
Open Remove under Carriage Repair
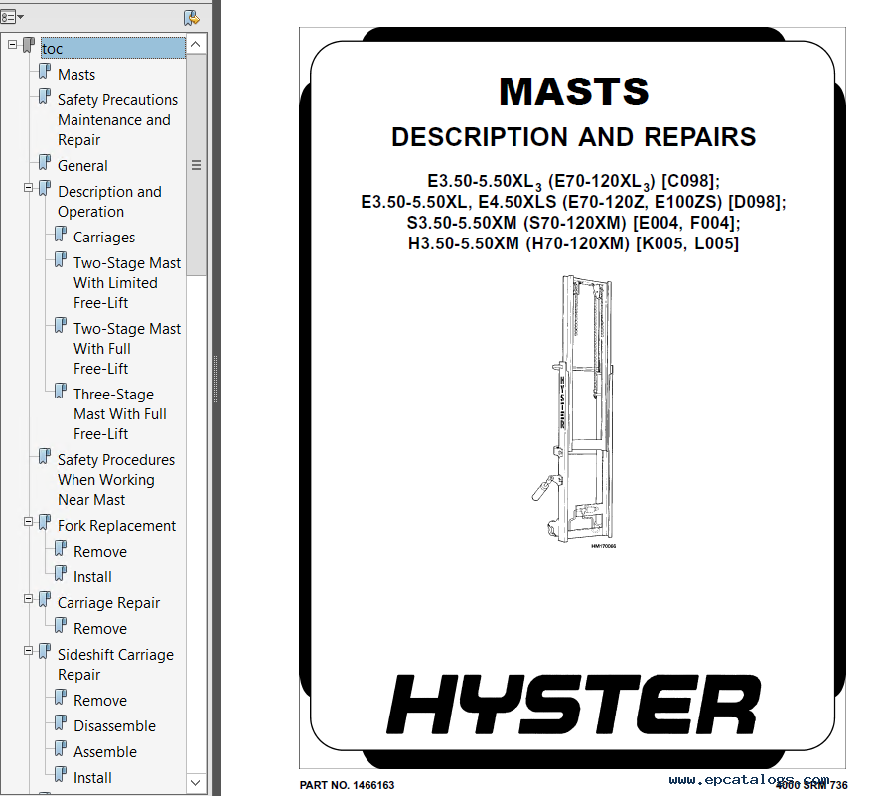point(100,629)
